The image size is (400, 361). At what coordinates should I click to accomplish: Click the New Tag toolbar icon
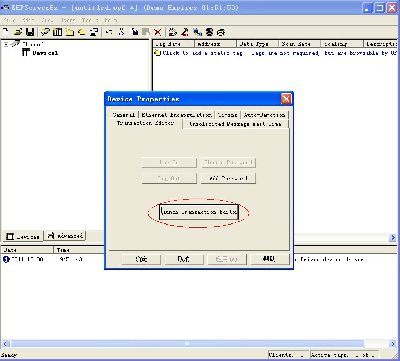[82, 32]
